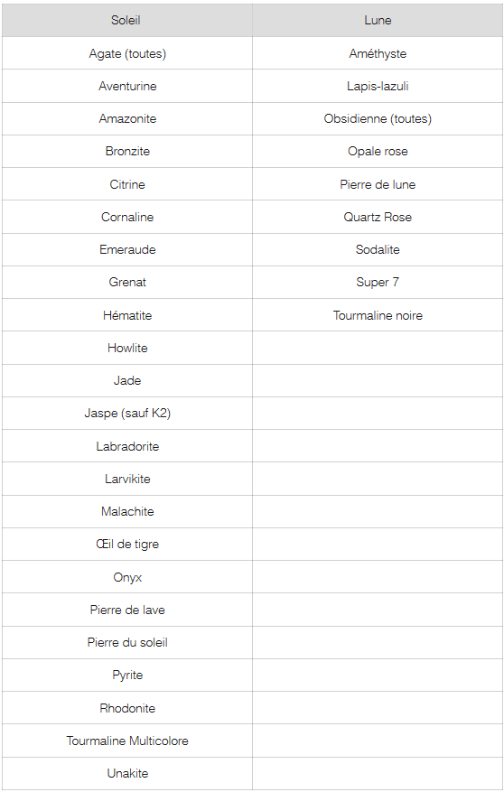
Task: Select Tourmaline noire in Lune column
Action: click(378, 314)
